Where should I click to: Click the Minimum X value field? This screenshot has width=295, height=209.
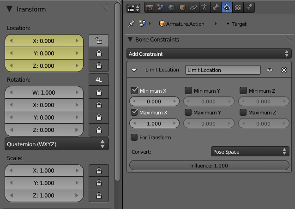[154, 102]
